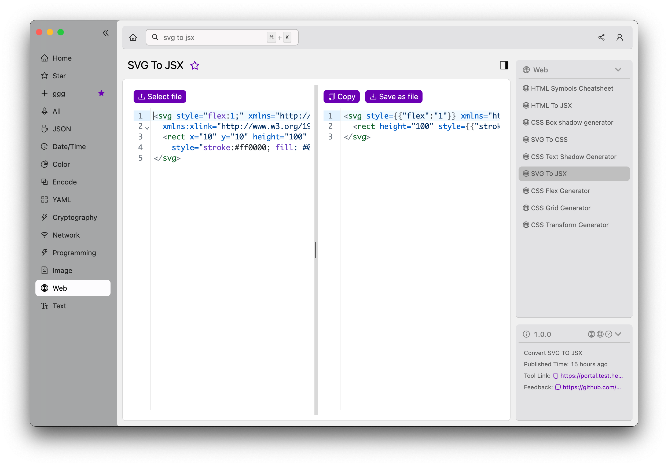The height and width of the screenshot is (466, 668).
Task: Open Home in the sidebar
Action: tap(73, 58)
